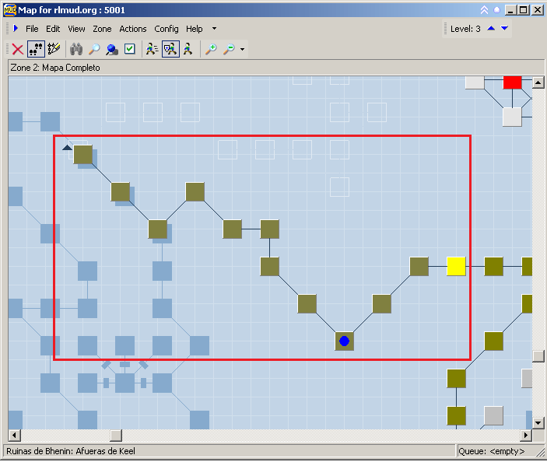Click the last walking figure toolbar icon
The width and height of the screenshot is (547, 462).
(188, 49)
